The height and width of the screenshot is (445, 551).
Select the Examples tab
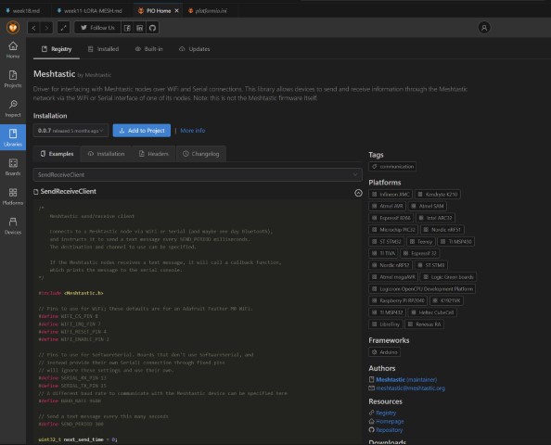[x=57, y=154]
